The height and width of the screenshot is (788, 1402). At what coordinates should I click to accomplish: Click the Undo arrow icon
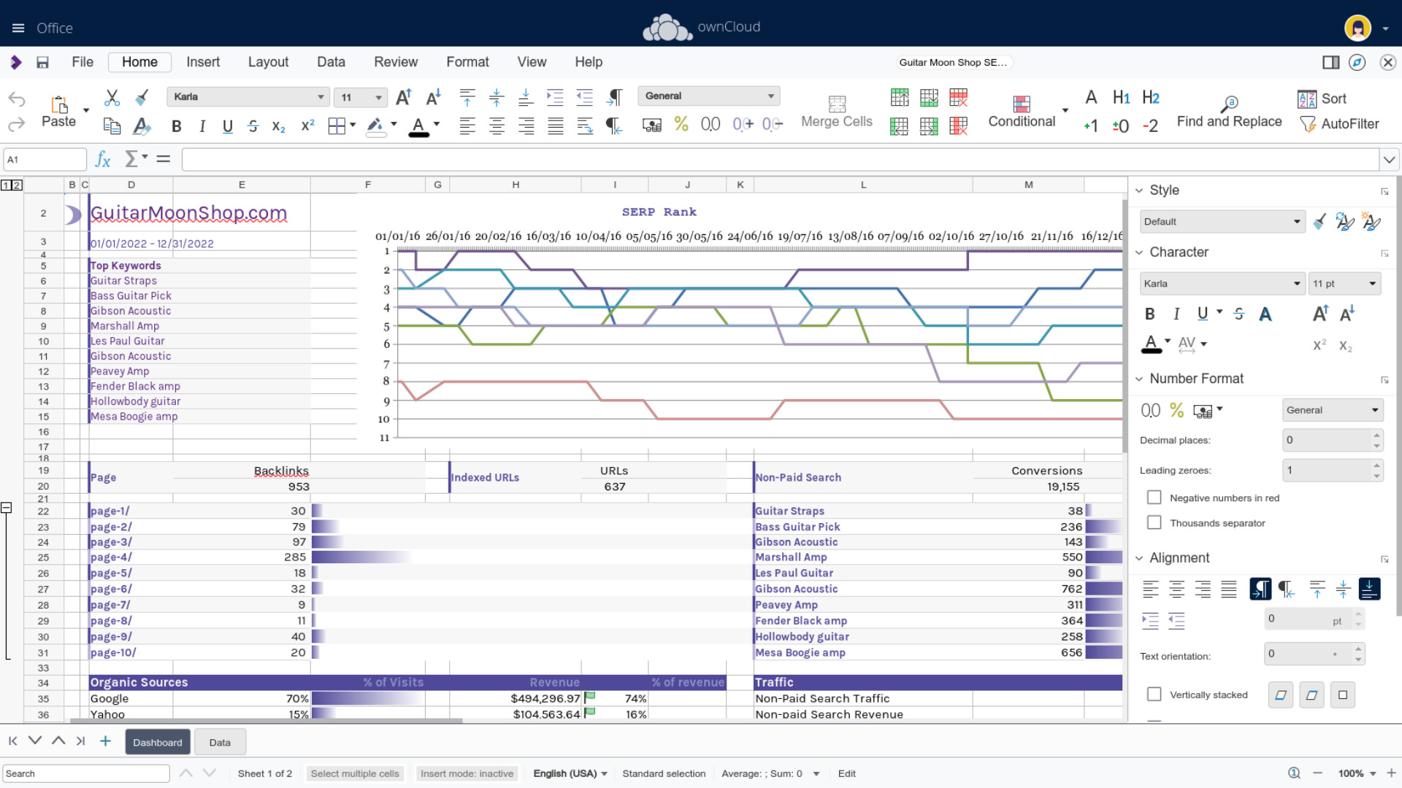point(17,99)
